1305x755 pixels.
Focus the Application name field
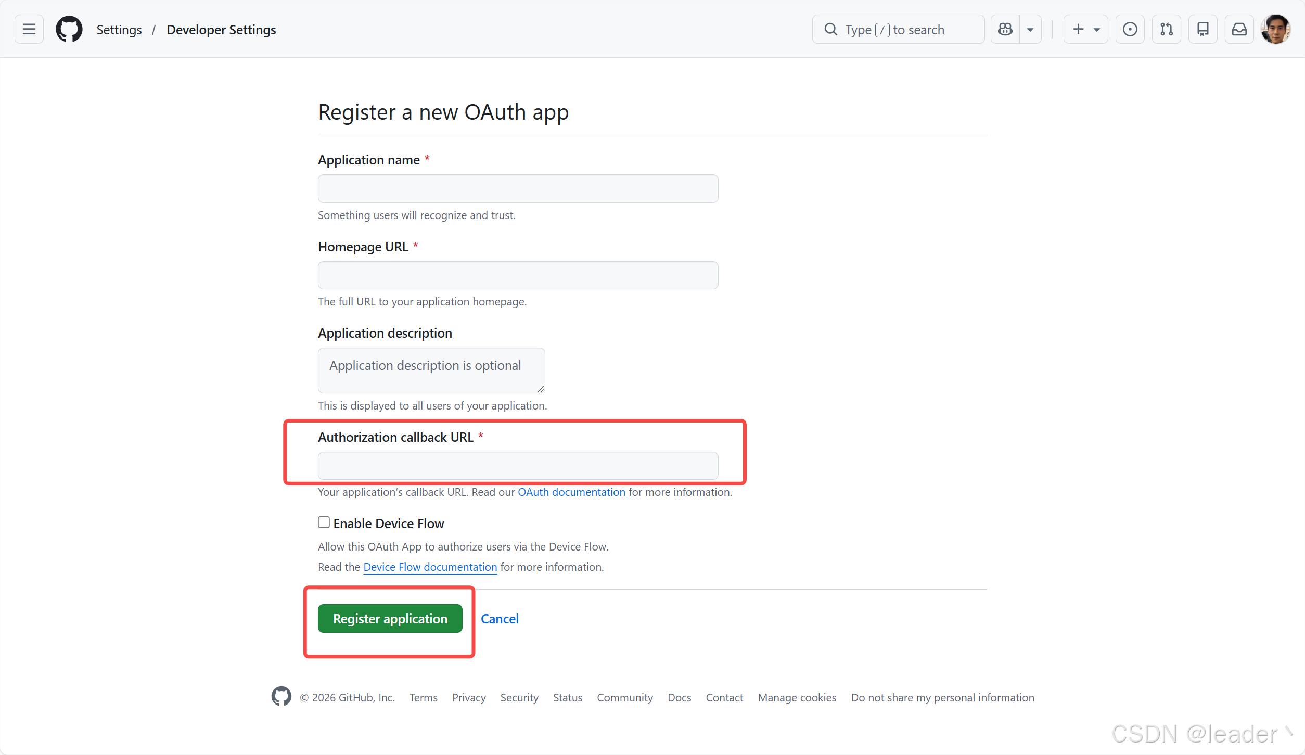[518, 188]
